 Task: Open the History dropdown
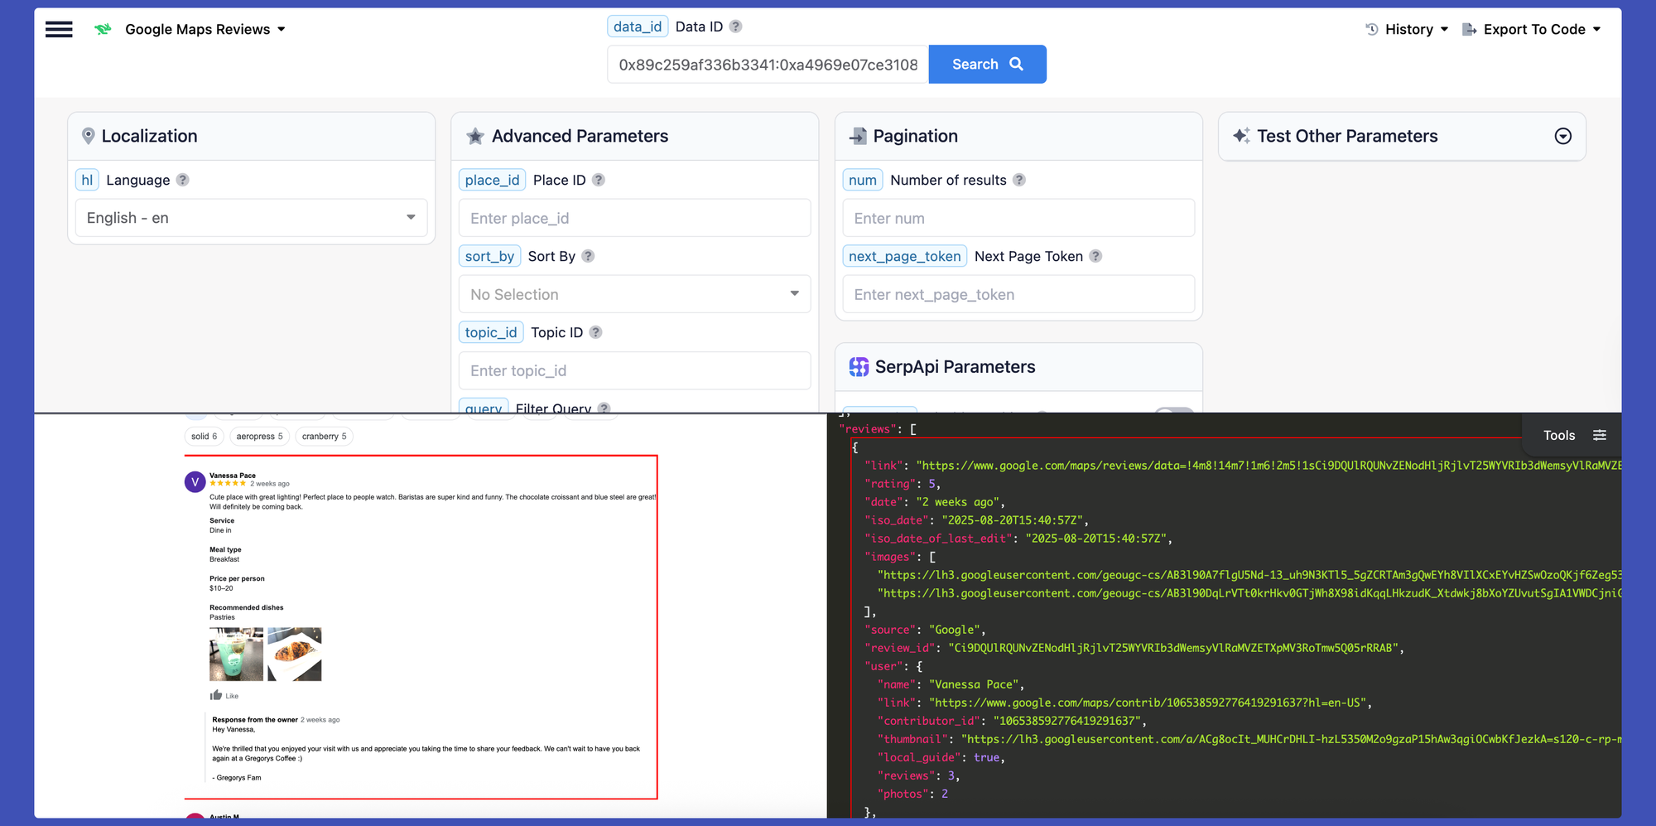pyautogui.click(x=1407, y=30)
